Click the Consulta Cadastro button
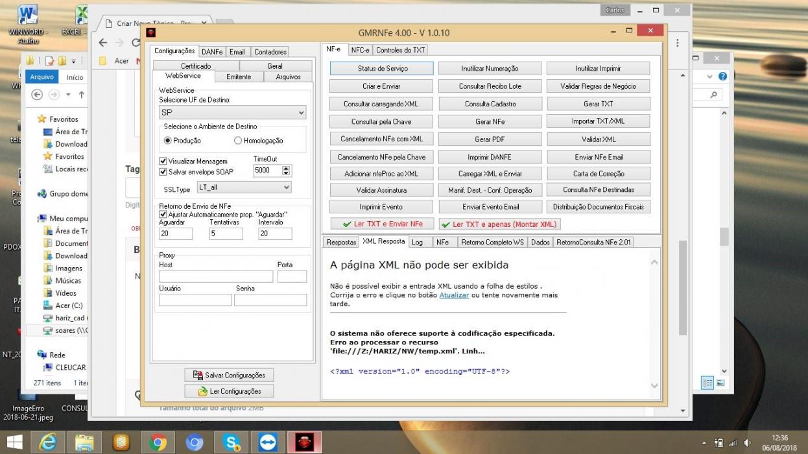The image size is (808, 454). (490, 103)
